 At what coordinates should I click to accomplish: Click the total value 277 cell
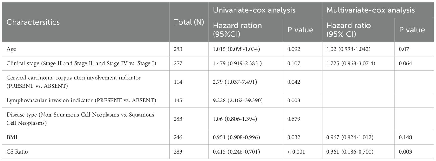pos(178,63)
